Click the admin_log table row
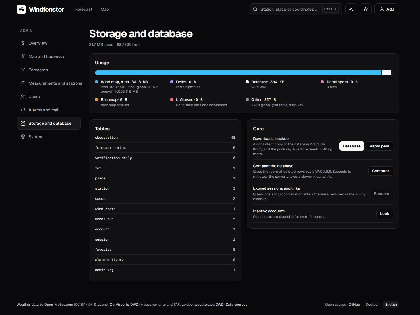Image resolution: width=420 pixels, height=315 pixels. click(165, 270)
